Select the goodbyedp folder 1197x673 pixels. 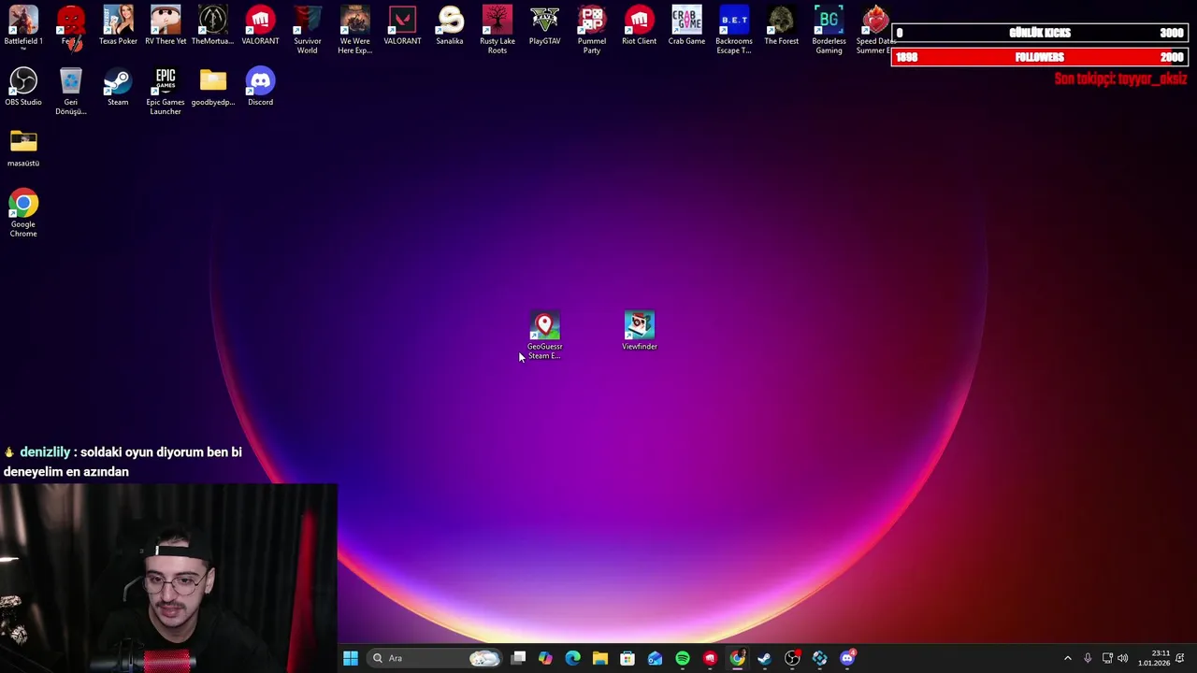point(212,87)
